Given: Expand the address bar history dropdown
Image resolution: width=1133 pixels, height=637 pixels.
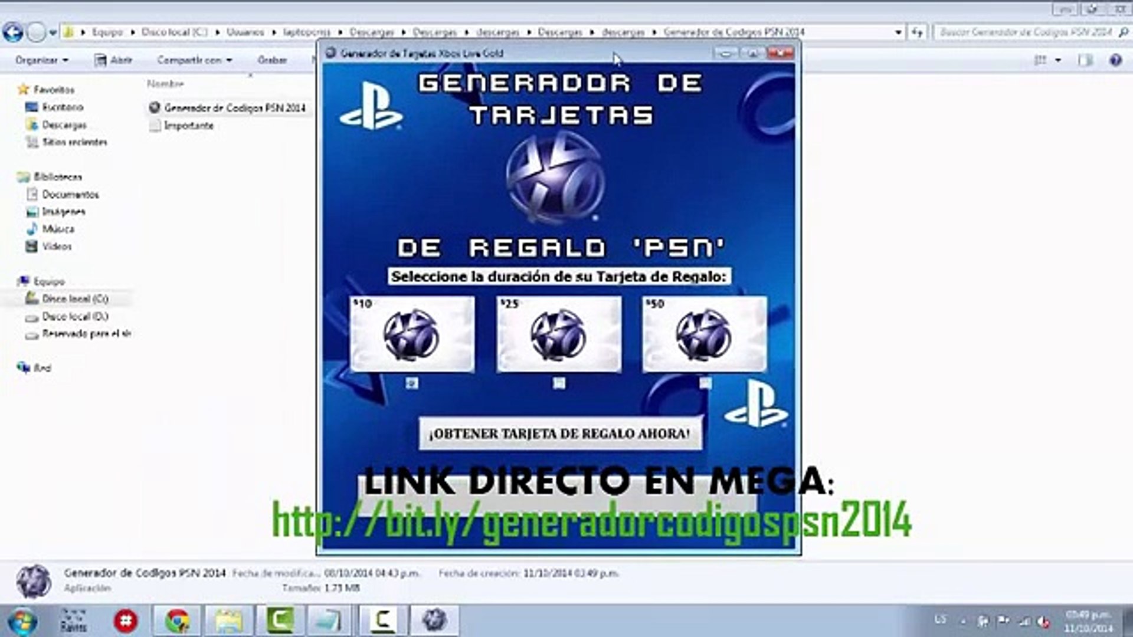Looking at the screenshot, I should click(x=898, y=32).
